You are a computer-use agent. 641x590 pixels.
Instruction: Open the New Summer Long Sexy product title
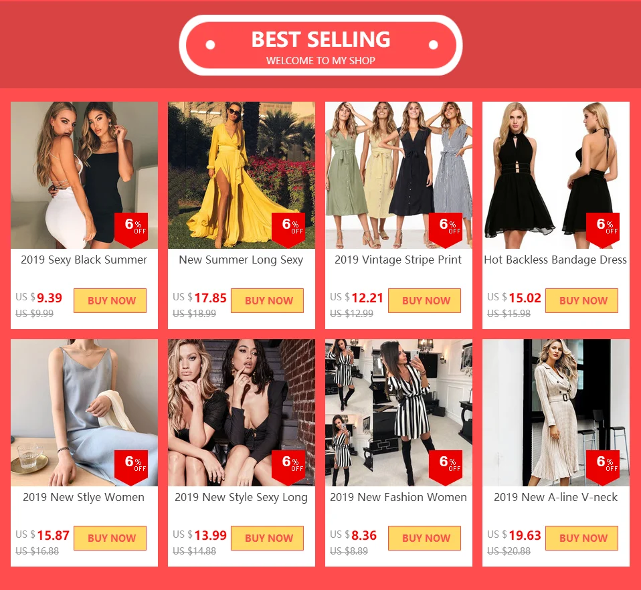coord(241,260)
